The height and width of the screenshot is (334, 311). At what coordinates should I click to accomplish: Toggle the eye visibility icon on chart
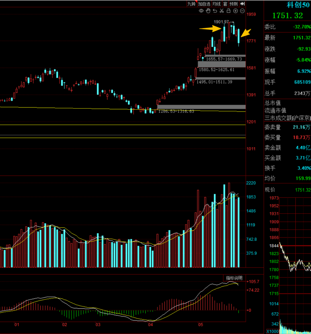click(201, 11)
